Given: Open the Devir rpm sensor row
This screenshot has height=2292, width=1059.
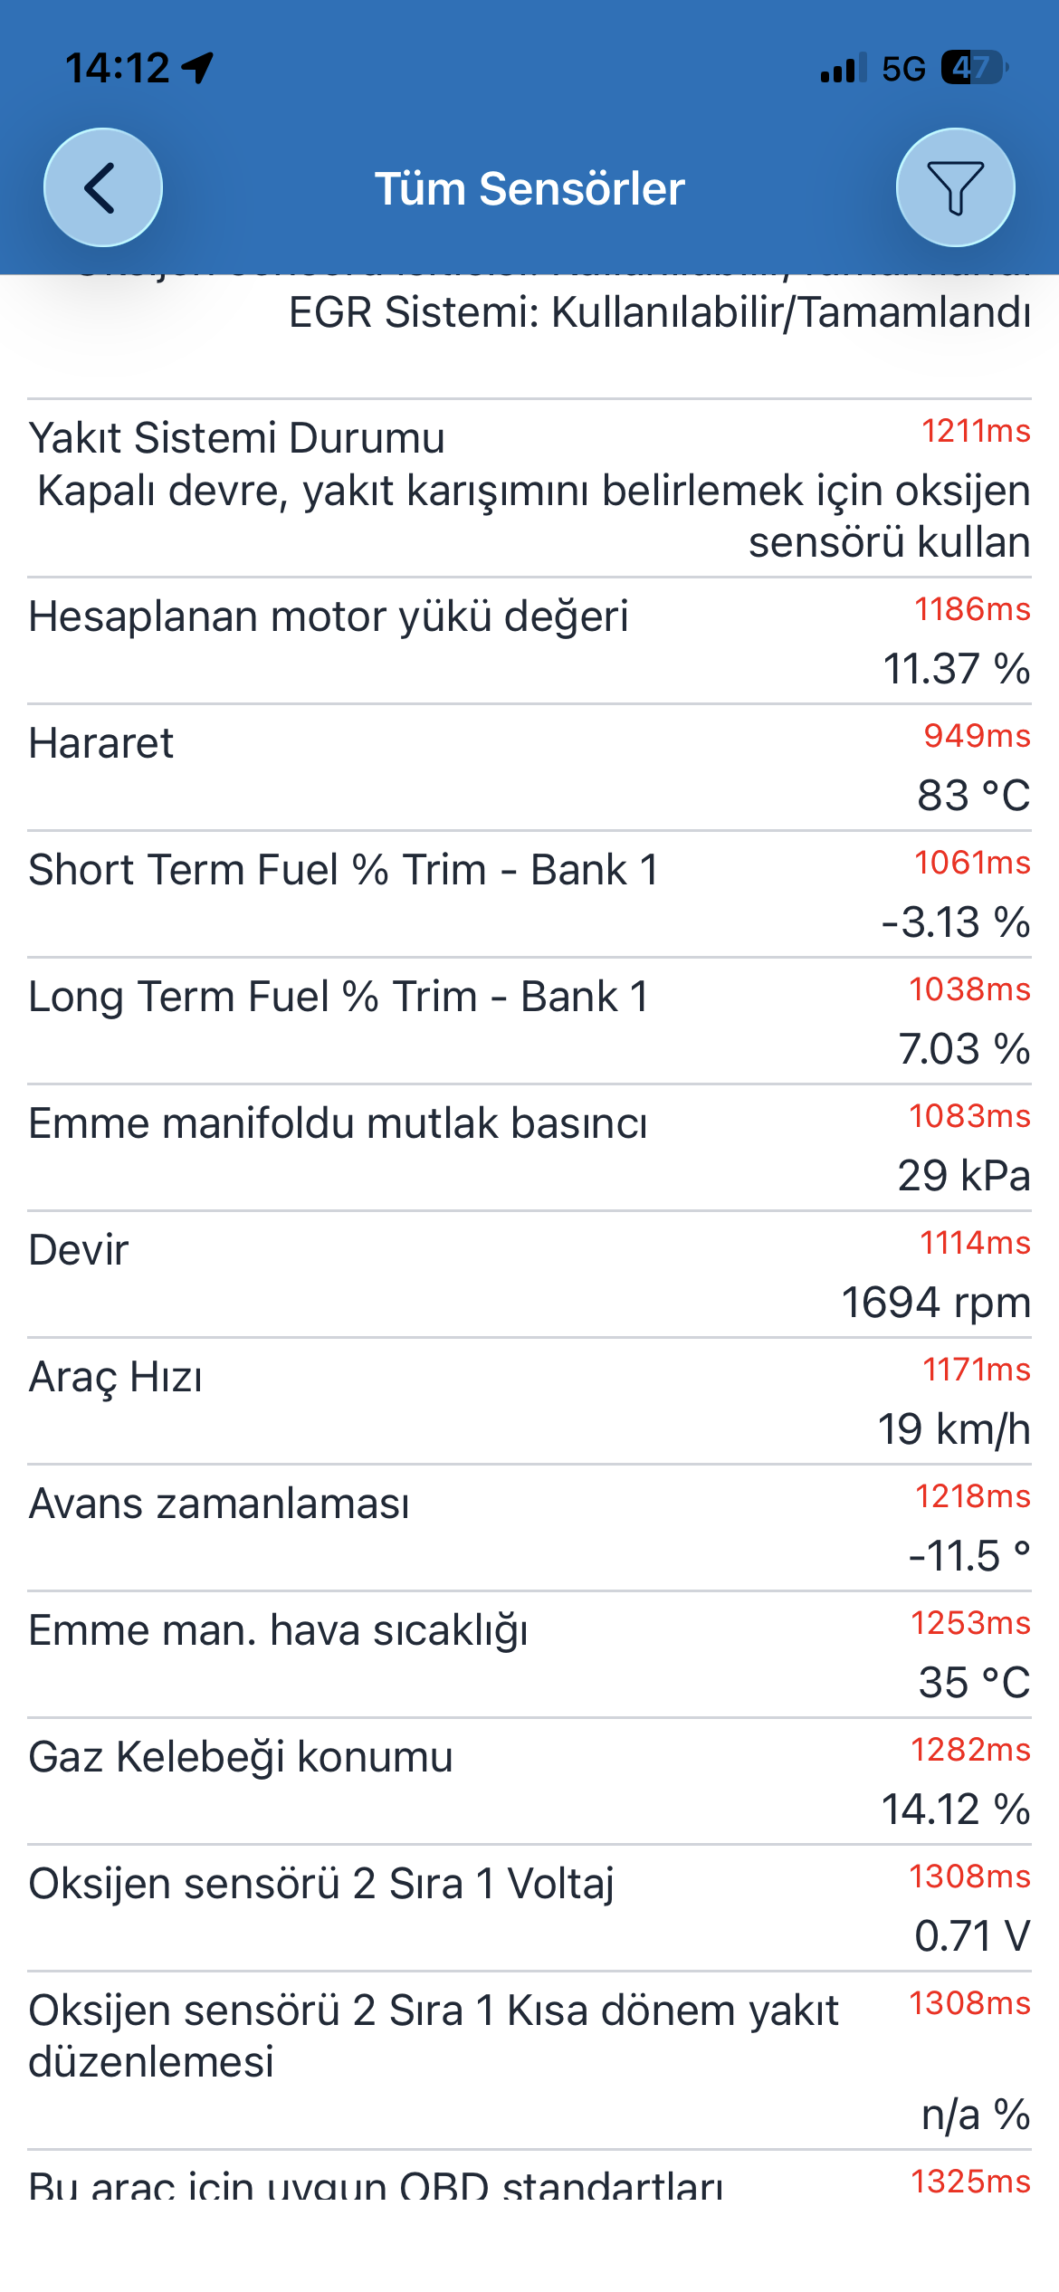Looking at the screenshot, I should click(529, 1275).
